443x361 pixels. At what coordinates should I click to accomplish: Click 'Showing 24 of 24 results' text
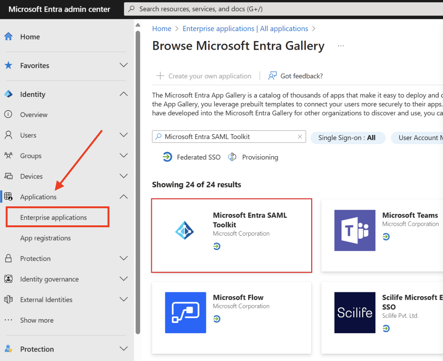(197, 184)
